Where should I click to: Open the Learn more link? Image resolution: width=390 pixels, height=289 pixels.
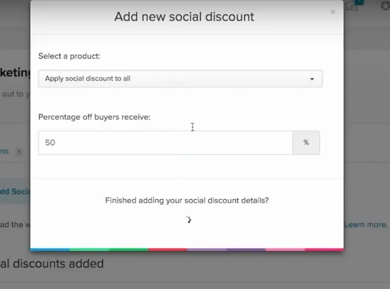coord(366,225)
